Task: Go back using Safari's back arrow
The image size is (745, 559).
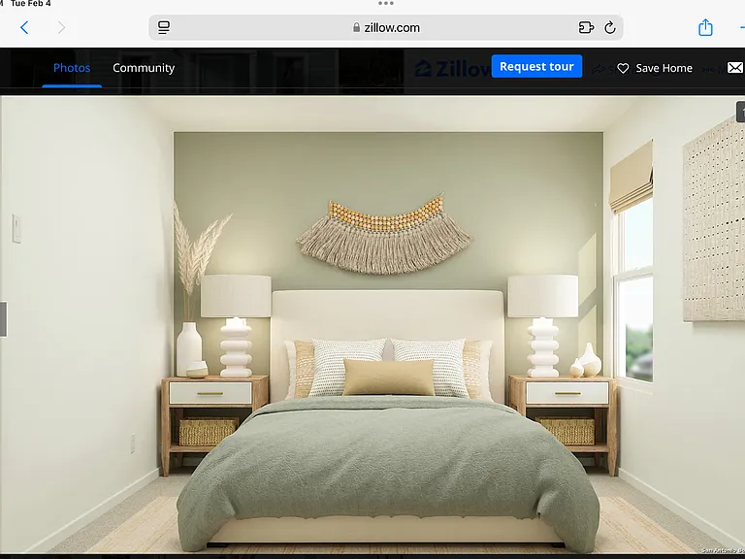Action: [24, 27]
